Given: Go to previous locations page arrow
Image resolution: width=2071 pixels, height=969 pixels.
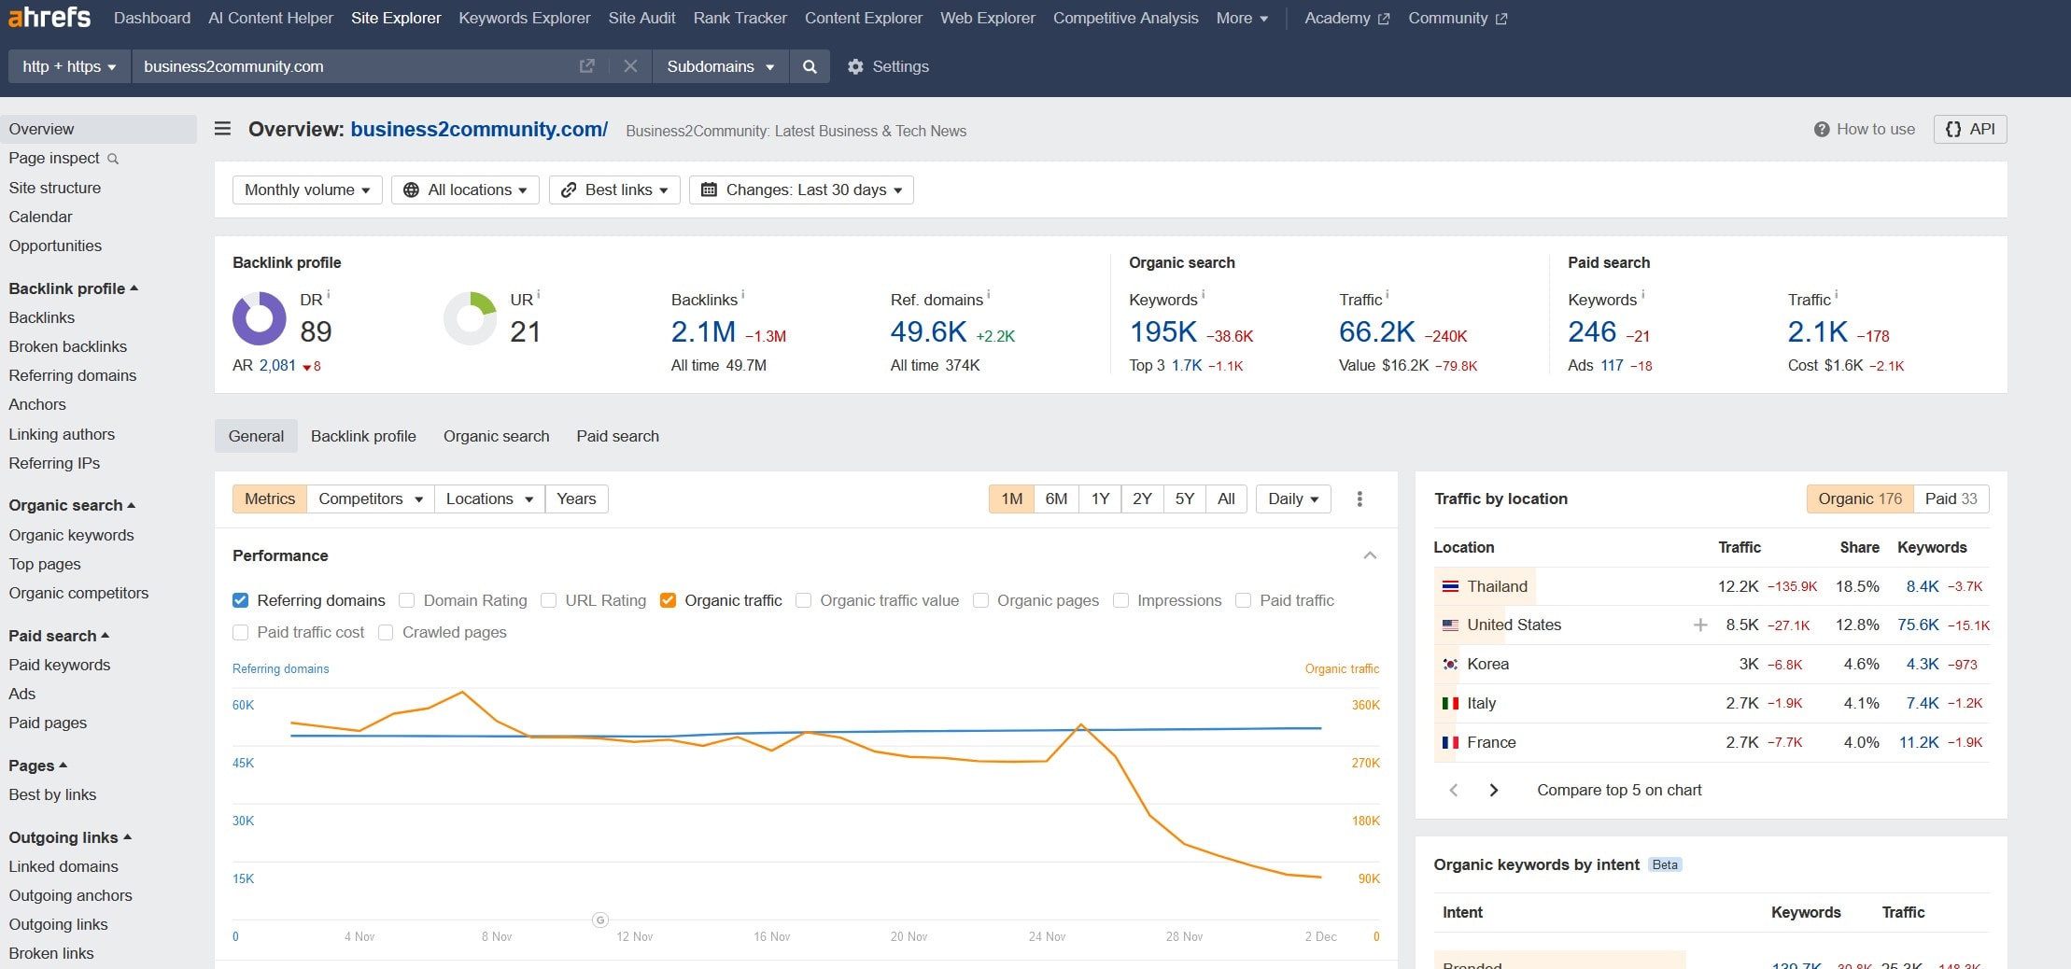Looking at the screenshot, I should click(1454, 790).
